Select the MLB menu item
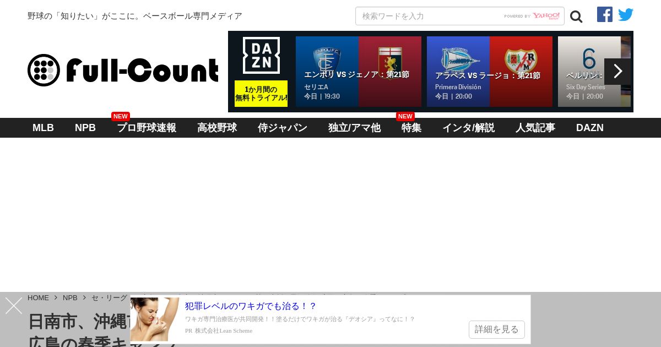 (x=43, y=128)
